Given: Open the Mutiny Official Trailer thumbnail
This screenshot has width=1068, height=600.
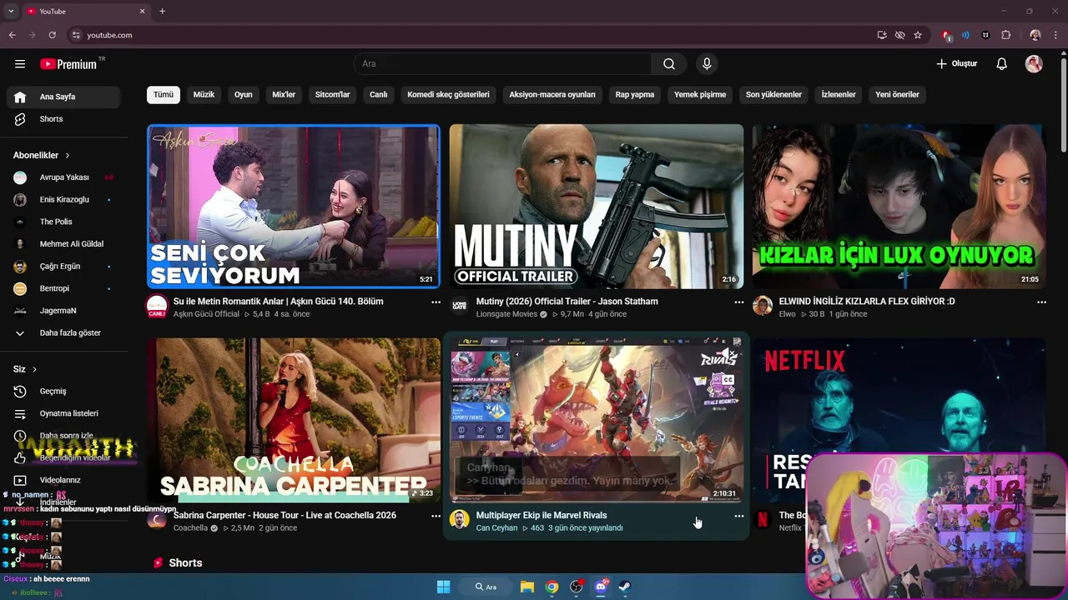Looking at the screenshot, I should pyautogui.click(x=597, y=207).
